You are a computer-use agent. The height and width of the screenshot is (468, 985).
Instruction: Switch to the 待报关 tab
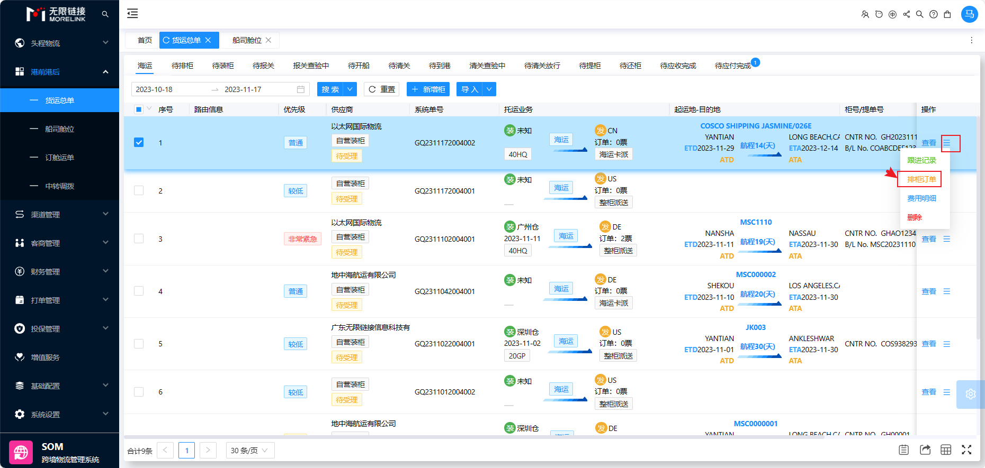tap(263, 66)
